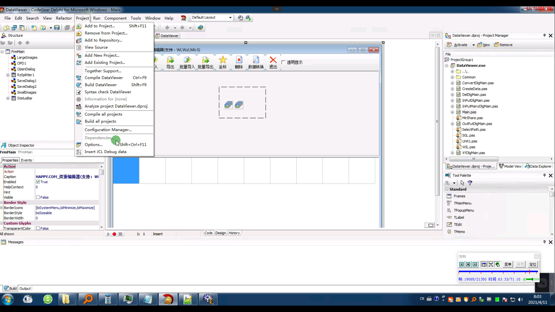
Task: Expand the RzSplitter1 node in Structure
Action: click(x=8, y=75)
